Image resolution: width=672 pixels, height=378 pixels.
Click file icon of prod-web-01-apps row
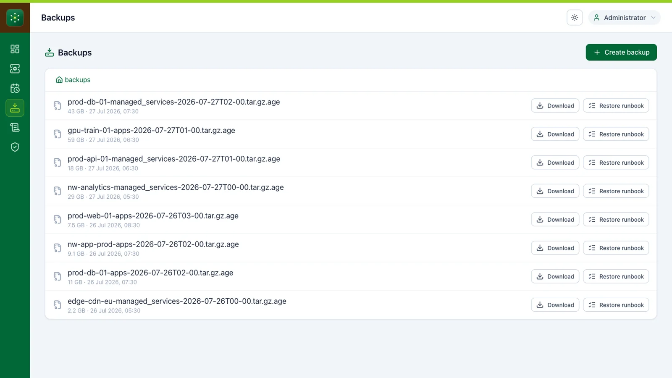(x=58, y=220)
